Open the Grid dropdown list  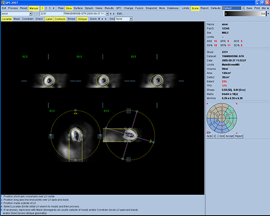(131, 19)
